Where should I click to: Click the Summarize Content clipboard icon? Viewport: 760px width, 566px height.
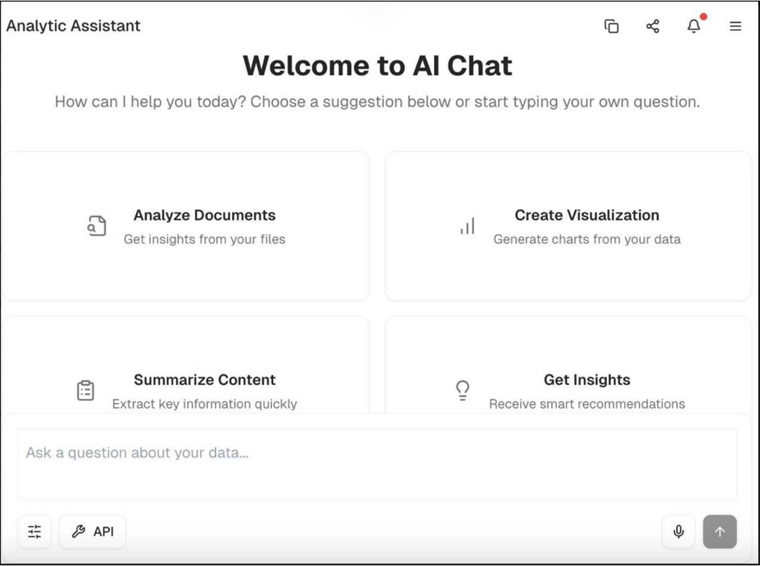pos(86,390)
